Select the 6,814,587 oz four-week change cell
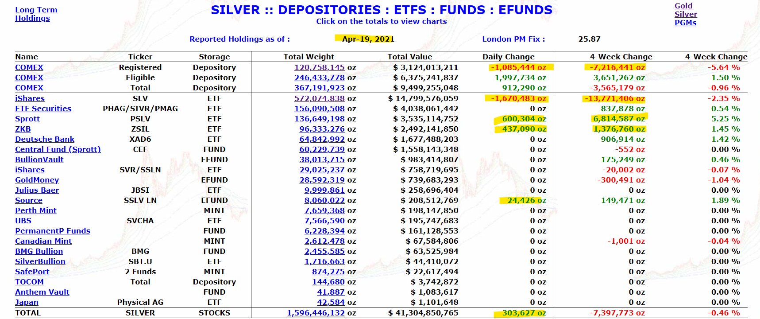760x319 pixels. pos(619,119)
